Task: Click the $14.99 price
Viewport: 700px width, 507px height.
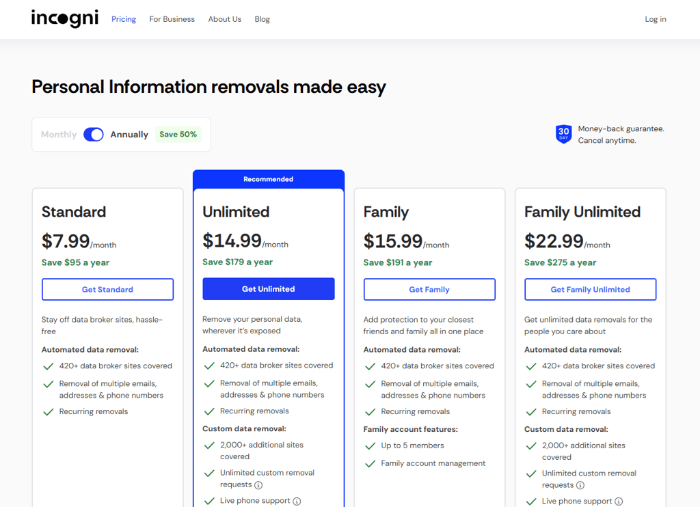Action: (232, 241)
